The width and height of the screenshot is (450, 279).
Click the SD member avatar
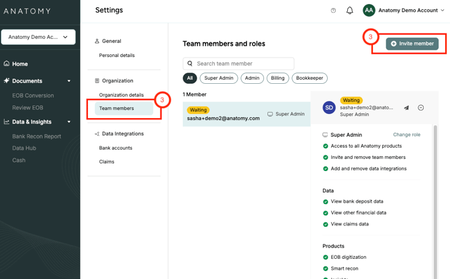[x=328, y=107]
